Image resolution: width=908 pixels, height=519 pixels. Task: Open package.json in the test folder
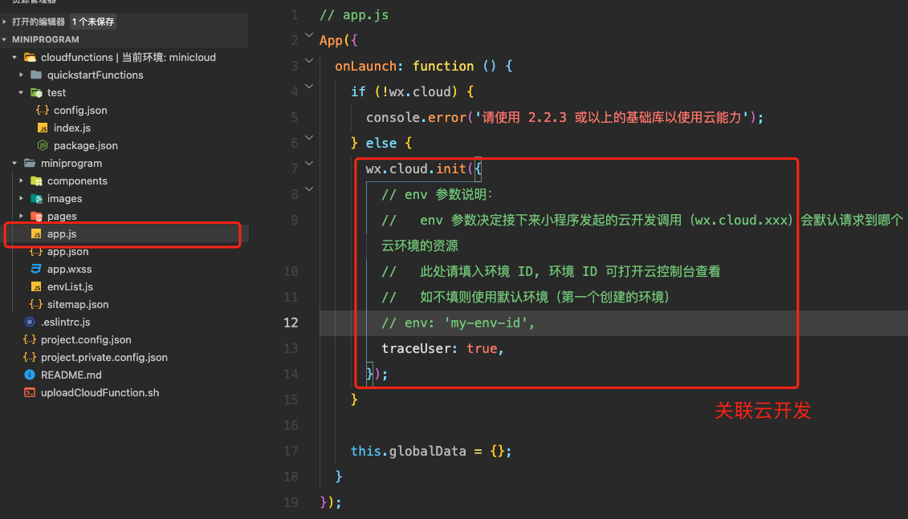pos(86,145)
